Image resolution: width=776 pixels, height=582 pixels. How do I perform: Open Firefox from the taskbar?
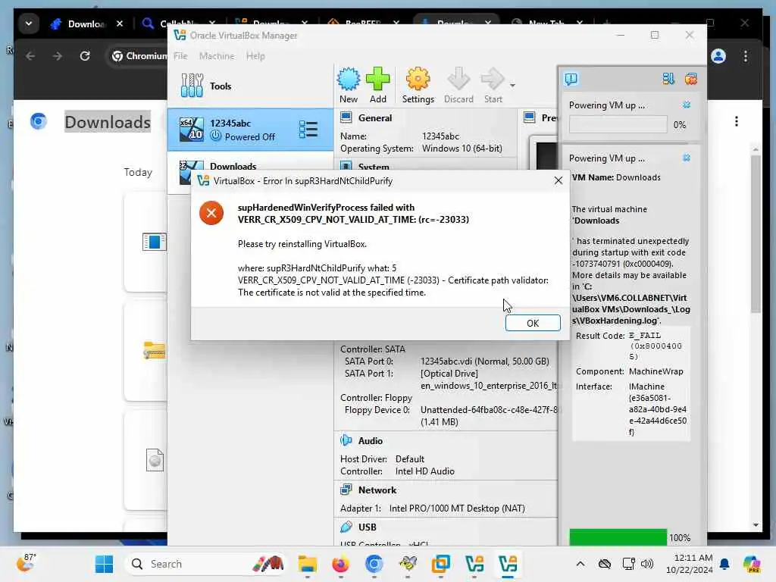click(x=340, y=564)
